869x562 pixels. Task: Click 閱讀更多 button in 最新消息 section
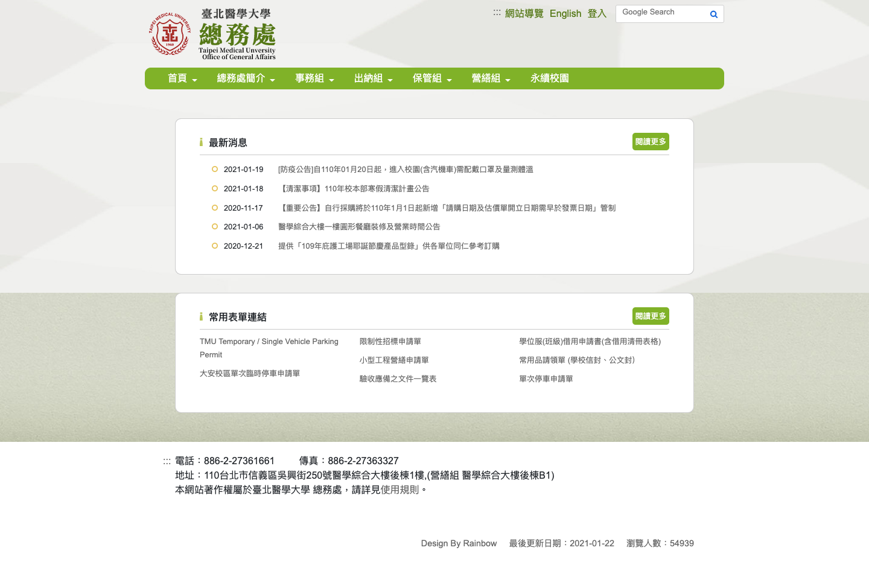coord(650,142)
